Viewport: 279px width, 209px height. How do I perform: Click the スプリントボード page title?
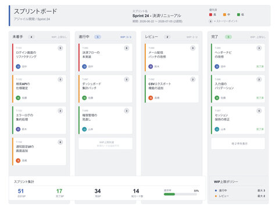[35, 12]
